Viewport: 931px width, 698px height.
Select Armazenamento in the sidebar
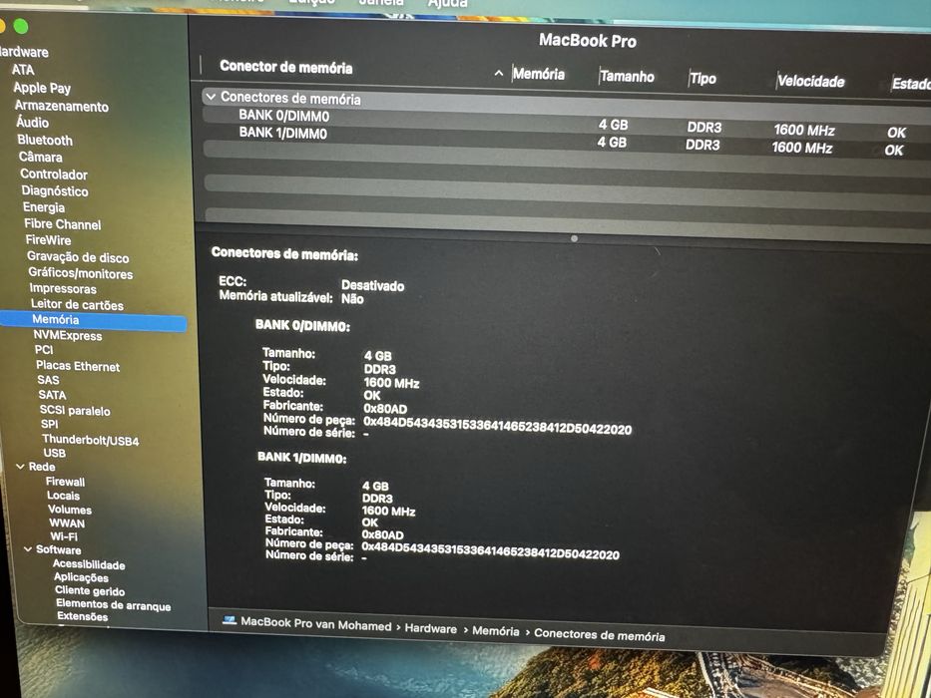click(62, 107)
